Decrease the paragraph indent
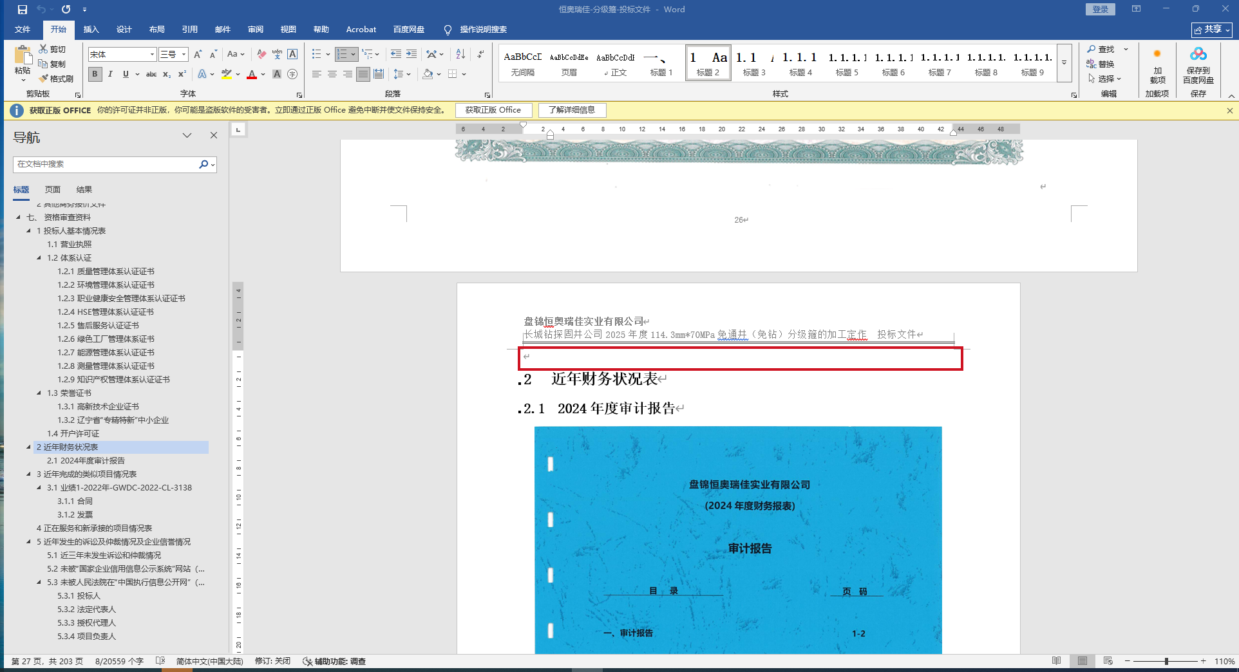Viewport: 1239px width, 672px height. [396, 55]
